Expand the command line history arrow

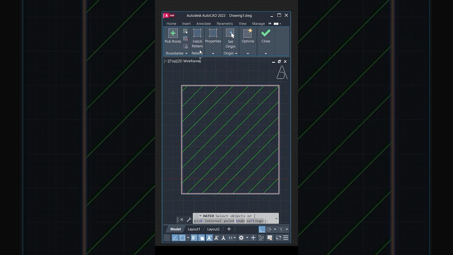click(276, 218)
